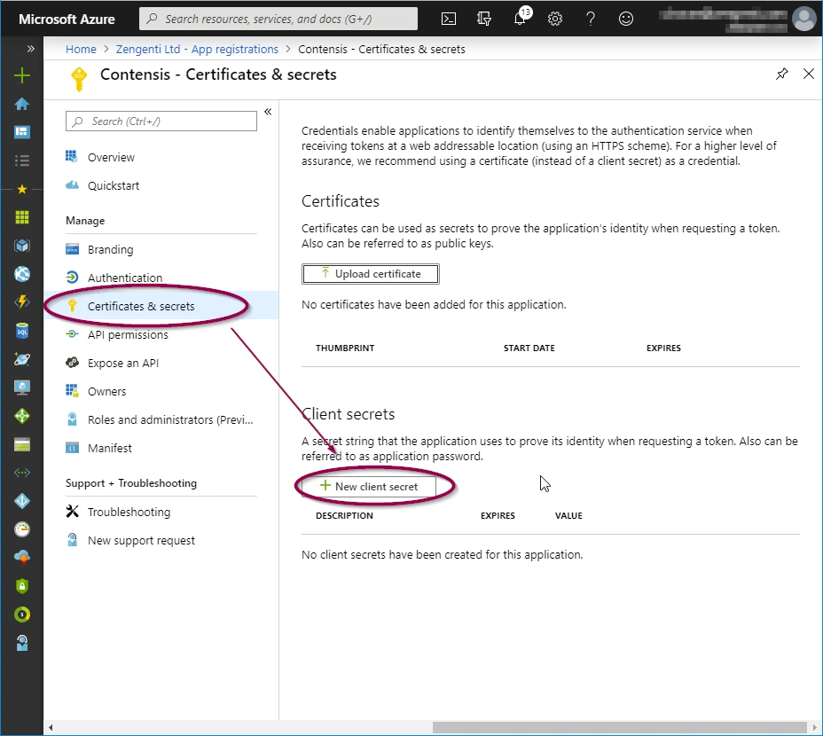Select the Create a resource plus icon

(x=21, y=76)
